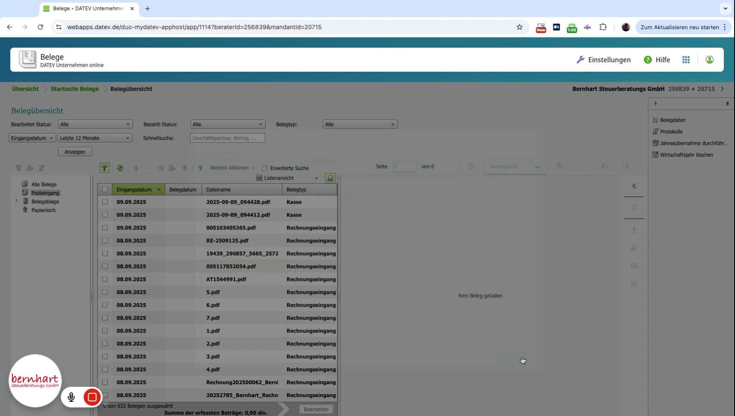
Task: Click the microphone icon
Action: [71, 397]
